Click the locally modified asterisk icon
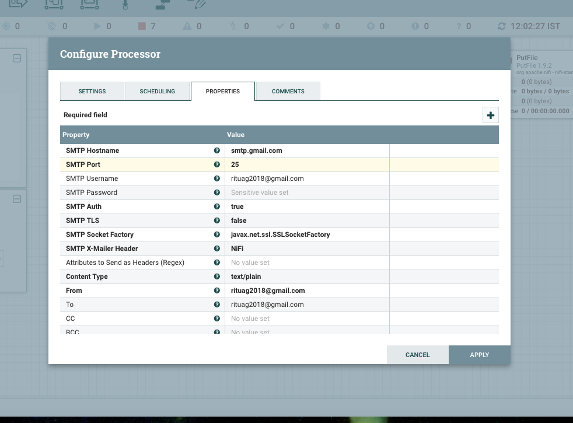The height and width of the screenshot is (423, 573). pos(326,26)
